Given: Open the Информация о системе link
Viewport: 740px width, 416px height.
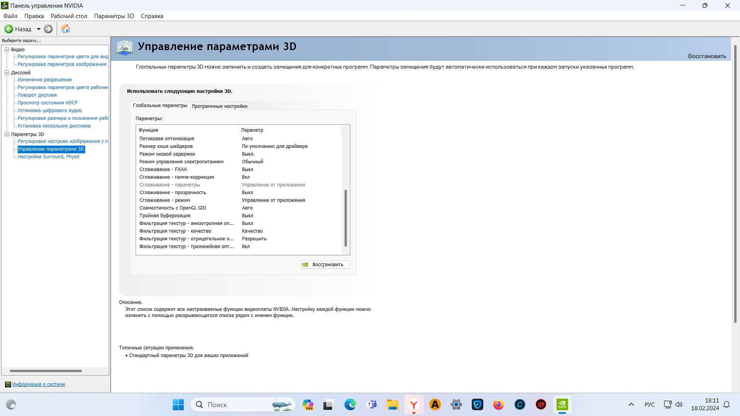Looking at the screenshot, I should click(x=39, y=384).
